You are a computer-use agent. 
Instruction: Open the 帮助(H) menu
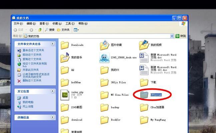(x=83, y=24)
